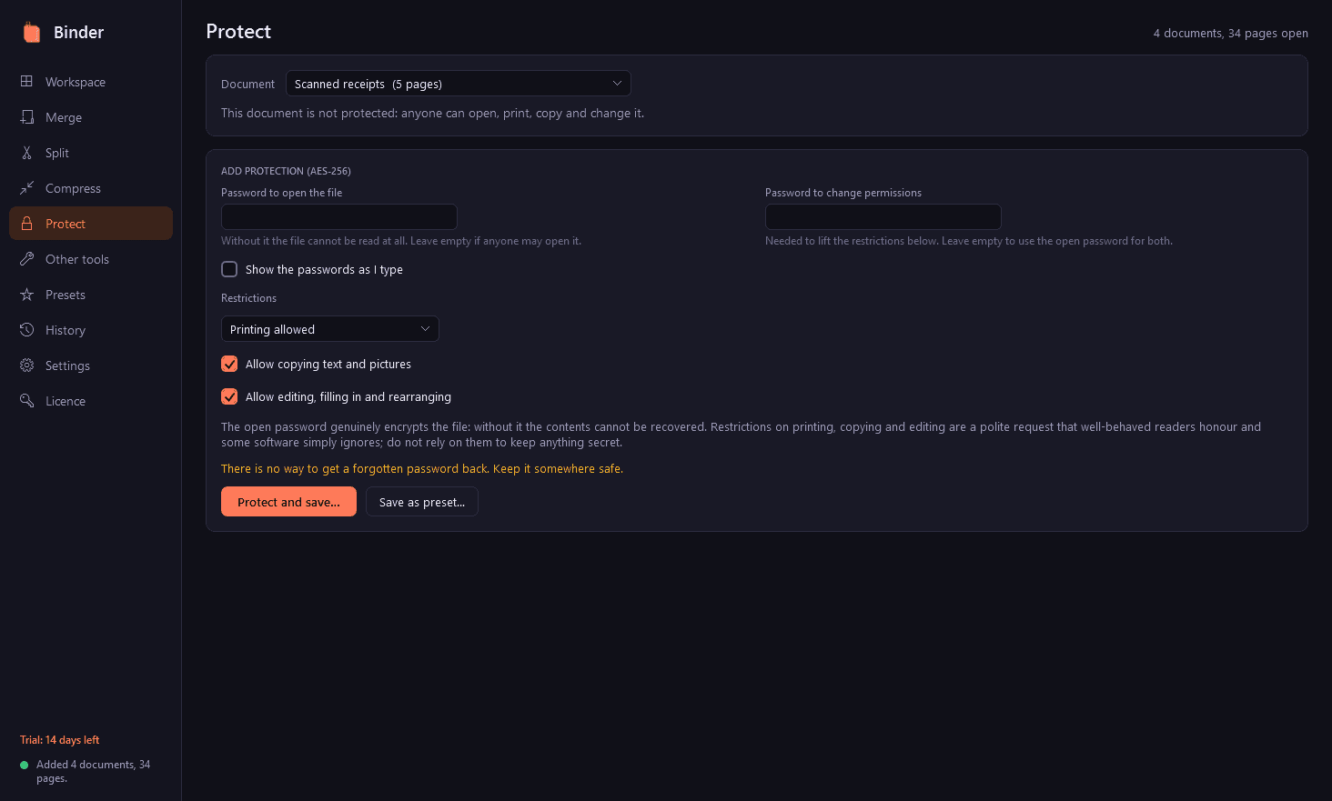Image resolution: width=1332 pixels, height=801 pixels.
Task: Click the green status dot indicator
Action: tap(25, 765)
